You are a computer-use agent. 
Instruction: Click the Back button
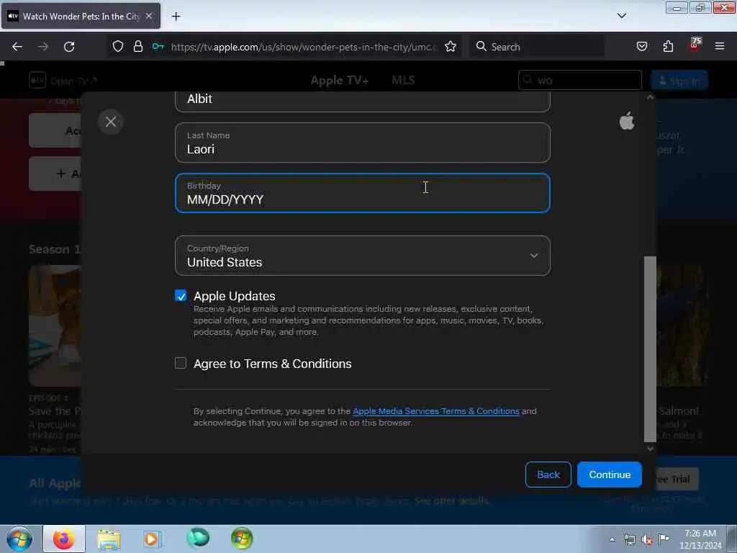[x=548, y=475]
